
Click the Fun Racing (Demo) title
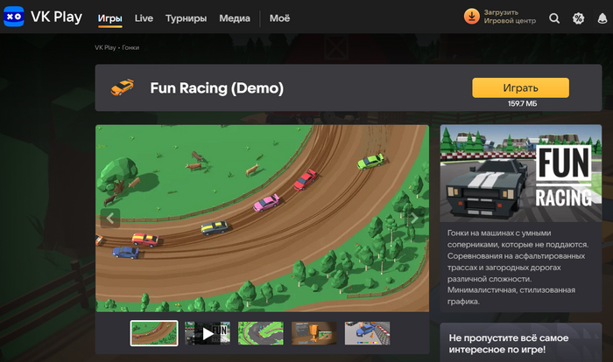(x=216, y=87)
